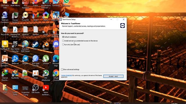Open Battle.net launcher icon
The width and height of the screenshot is (186, 104).
(x=15, y=60)
